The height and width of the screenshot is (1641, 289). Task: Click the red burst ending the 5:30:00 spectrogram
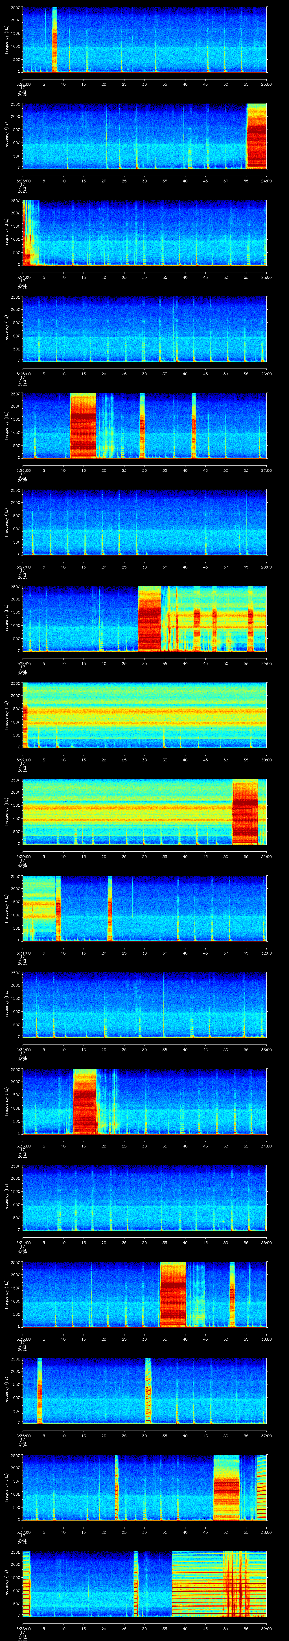click(x=245, y=811)
